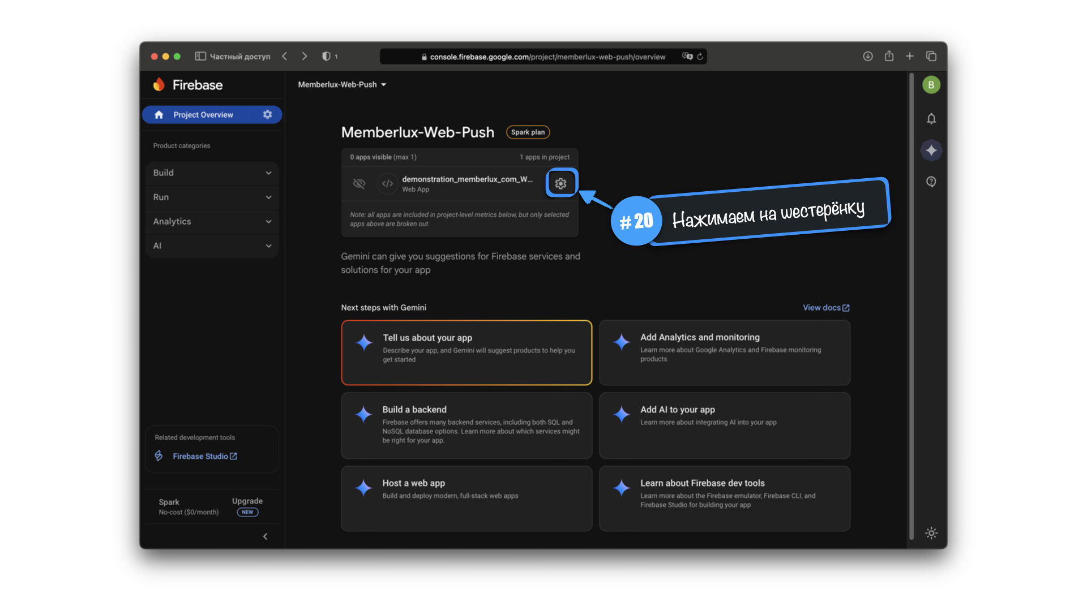Screen dimensions: 1087x611
Task: Click the web app code icon
Action: pos(387,183)
